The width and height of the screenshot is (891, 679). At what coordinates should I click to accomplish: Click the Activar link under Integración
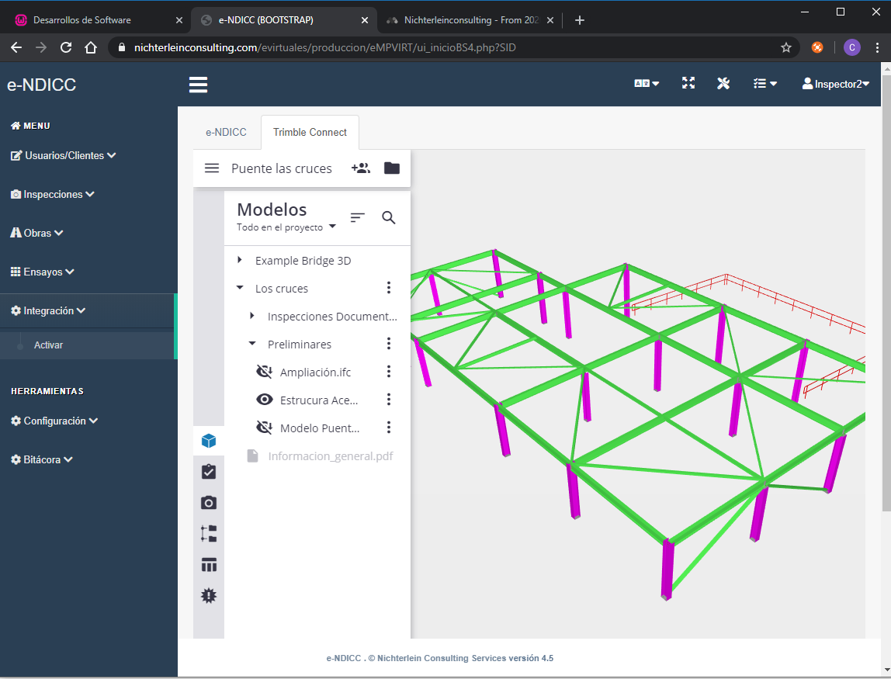[49, 345]
